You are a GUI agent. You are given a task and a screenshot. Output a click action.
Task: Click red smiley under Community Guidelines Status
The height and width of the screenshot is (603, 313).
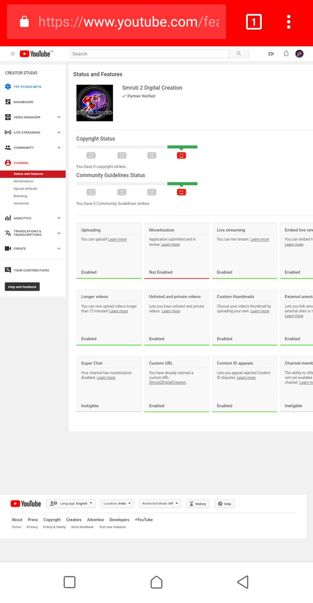point(181,192)
